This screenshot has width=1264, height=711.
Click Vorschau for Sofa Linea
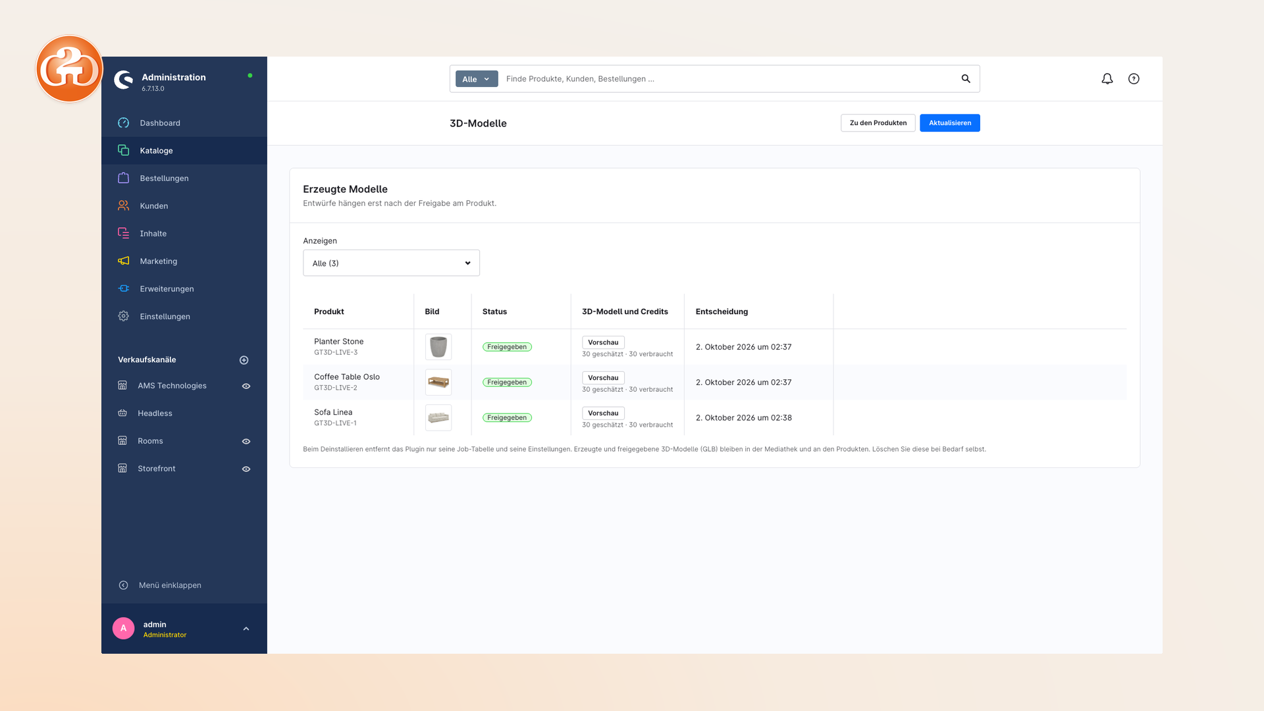[x=603, y=413]
